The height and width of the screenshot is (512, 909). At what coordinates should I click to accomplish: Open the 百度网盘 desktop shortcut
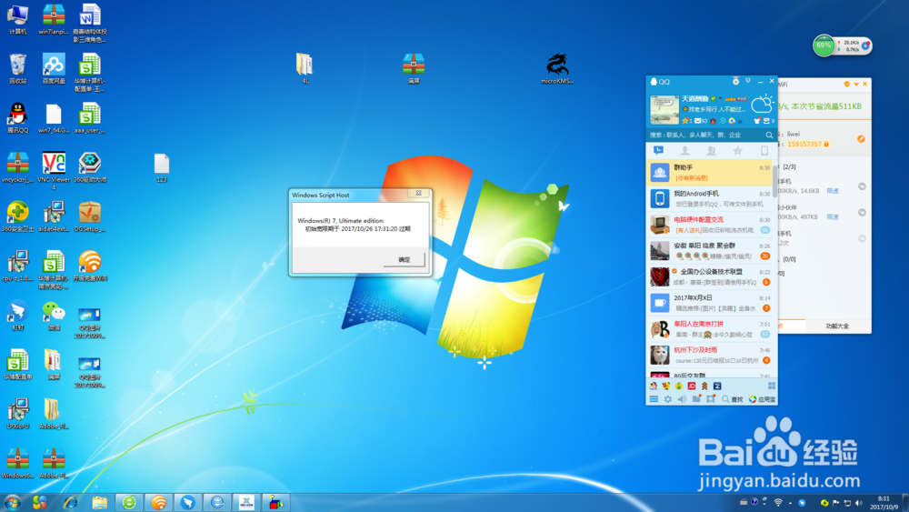coord(54,68)
